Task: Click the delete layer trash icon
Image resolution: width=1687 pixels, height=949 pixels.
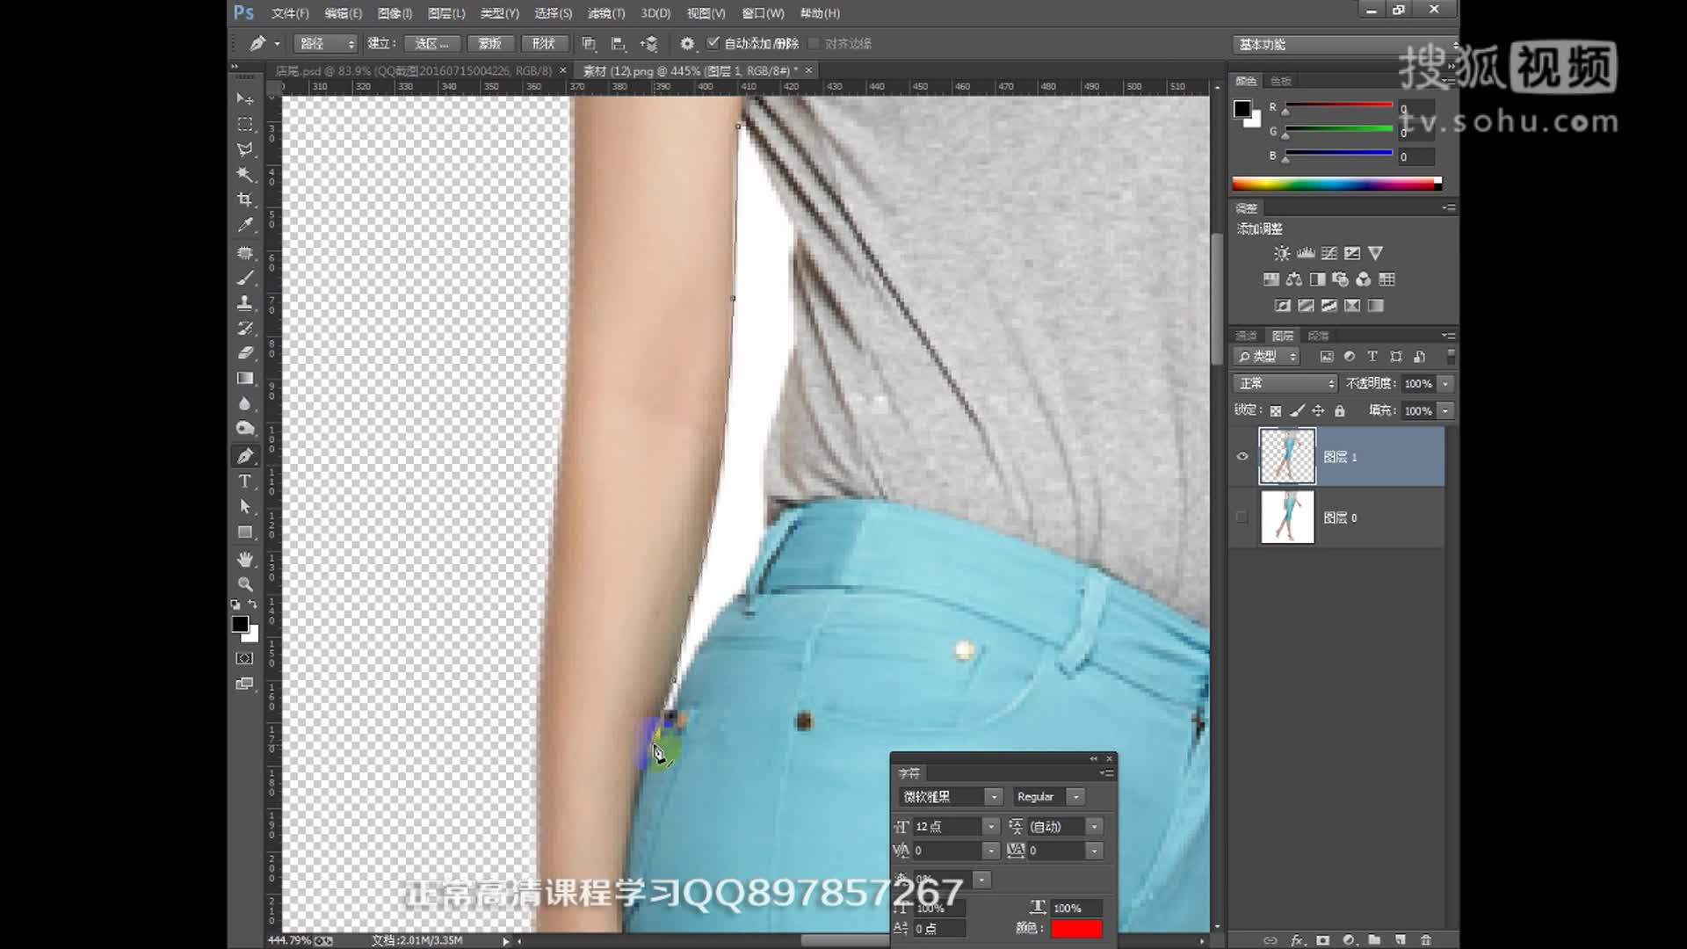Action: point(1426,940)
